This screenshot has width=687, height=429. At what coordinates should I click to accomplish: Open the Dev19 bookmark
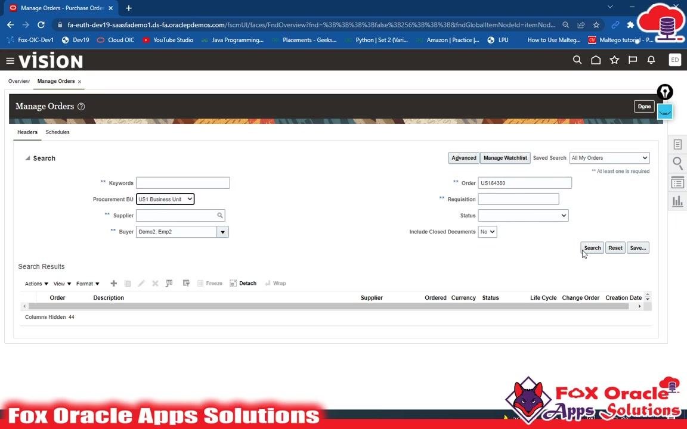[75, 40]
